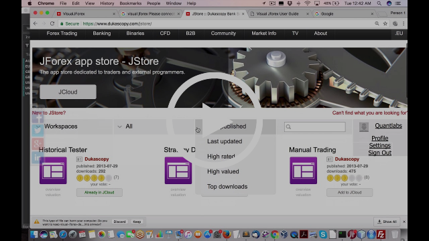The height and width of the screenshot is (241, 429).
Task: Open the Historical Tester workspace icon
Action: pos(53,171)
